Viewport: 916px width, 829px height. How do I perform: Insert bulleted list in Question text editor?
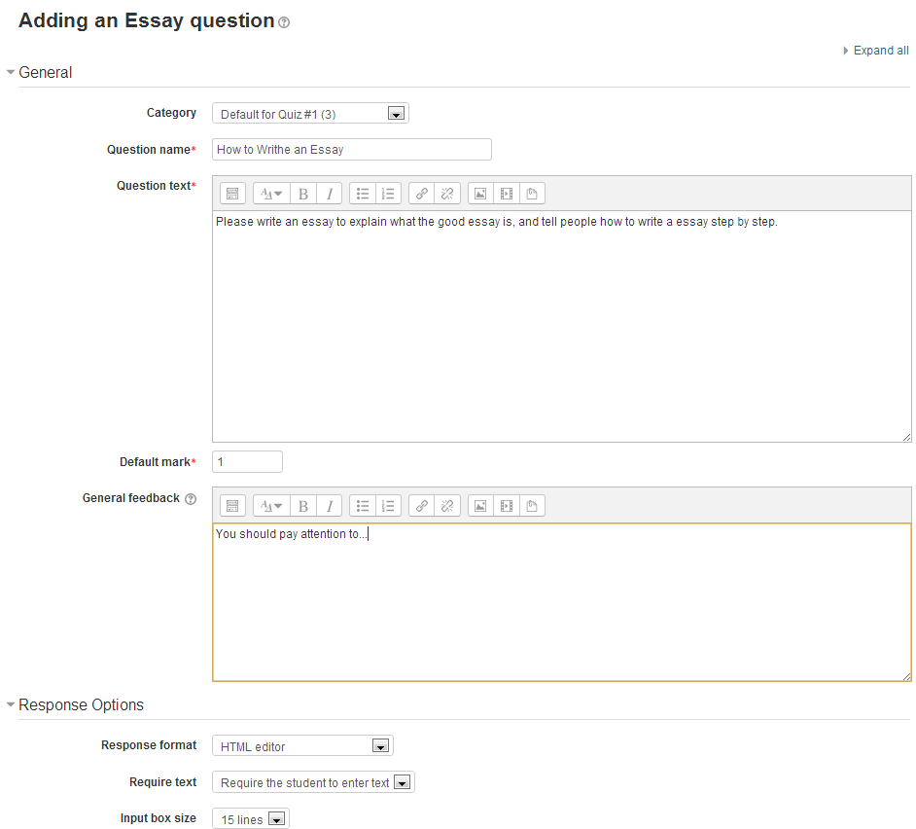coord(363,194)
